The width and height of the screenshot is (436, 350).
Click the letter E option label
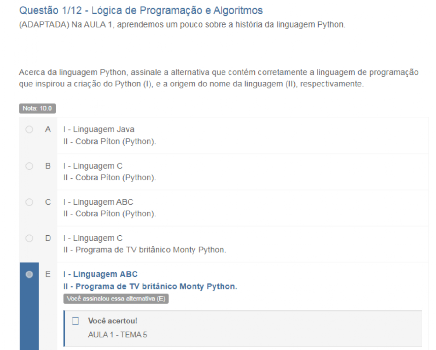(48, 275)
